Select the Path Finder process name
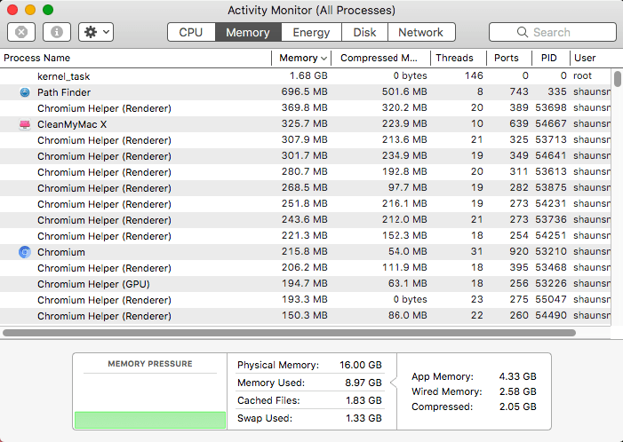 pyautogui.click(x=64, y=92)
